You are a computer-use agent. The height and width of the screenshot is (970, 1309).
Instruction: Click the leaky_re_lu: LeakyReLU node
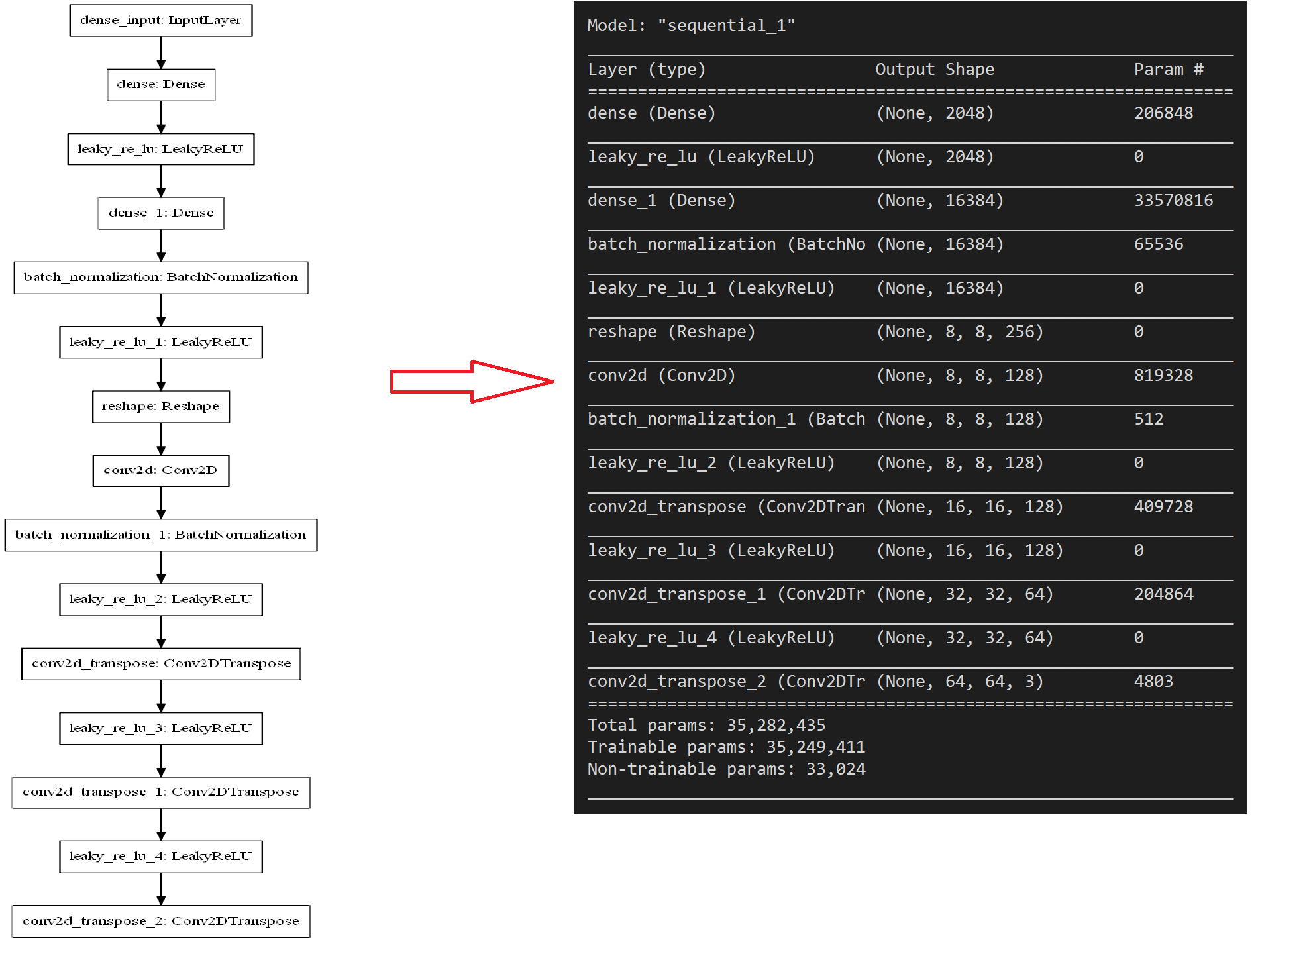[x=161, y=149]
